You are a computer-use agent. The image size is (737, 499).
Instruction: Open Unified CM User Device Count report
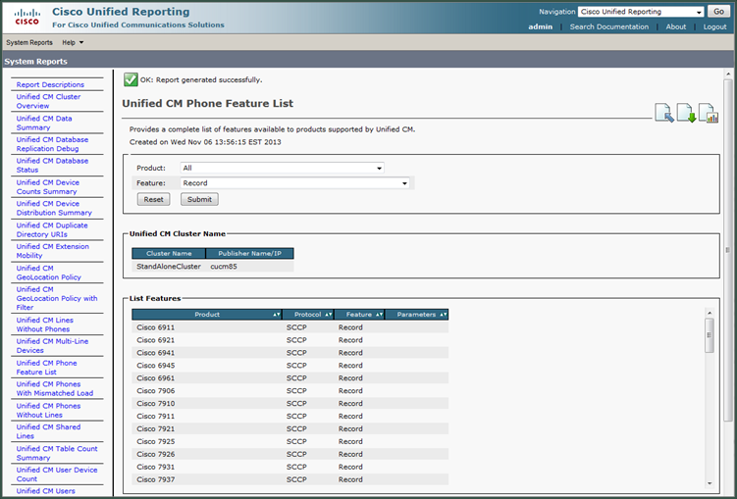coord(57,474)
